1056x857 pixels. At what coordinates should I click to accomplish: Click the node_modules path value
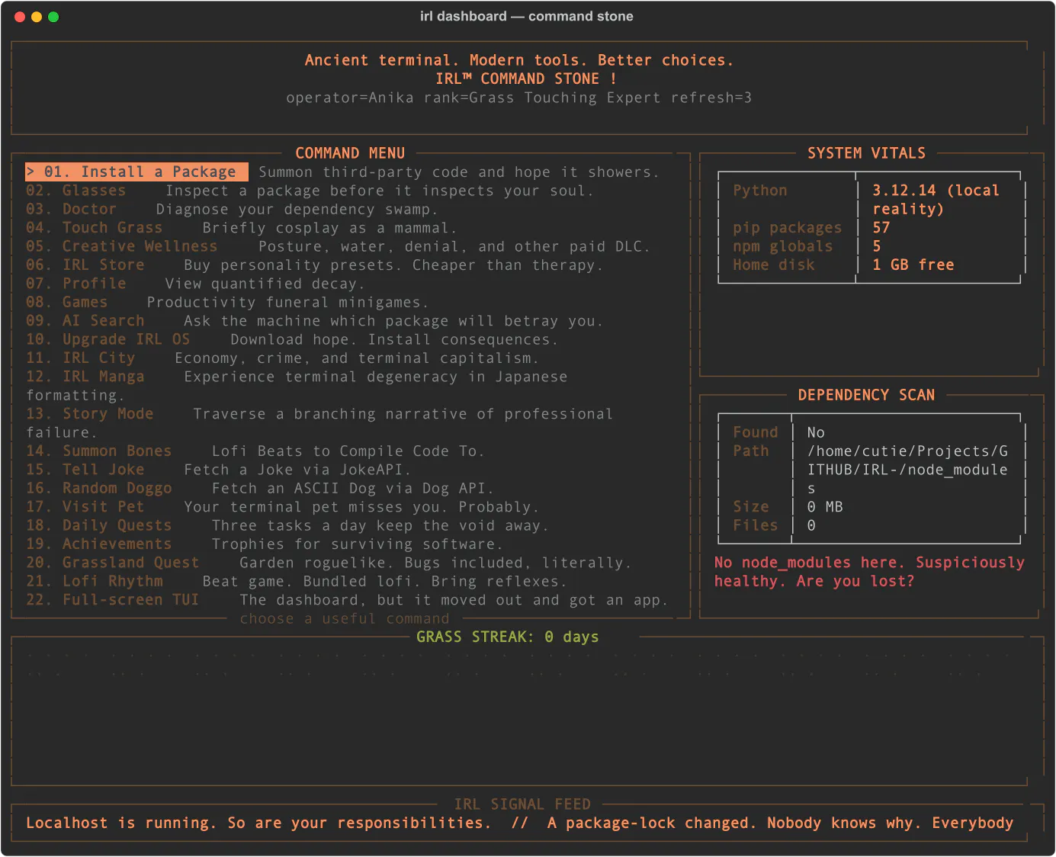point(907,470)
